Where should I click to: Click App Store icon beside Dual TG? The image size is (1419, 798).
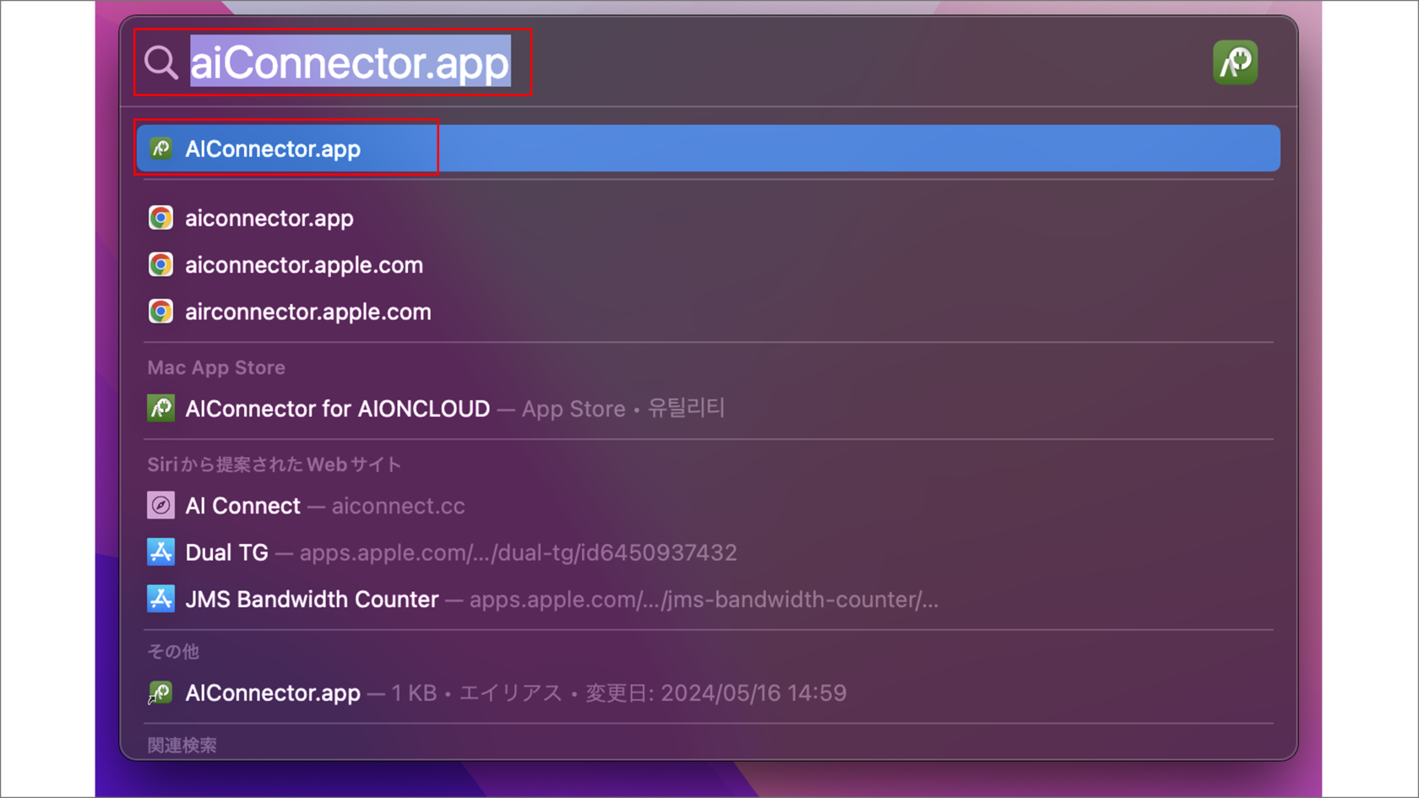[160, 552]
